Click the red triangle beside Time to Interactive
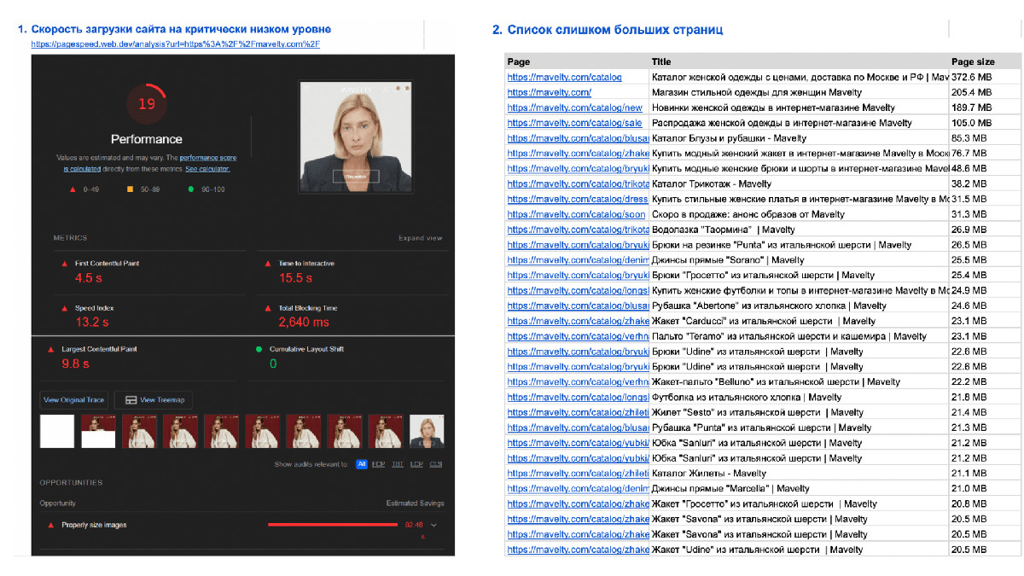The height and width of the screenshot is (576, 1024). pos(268,264)
